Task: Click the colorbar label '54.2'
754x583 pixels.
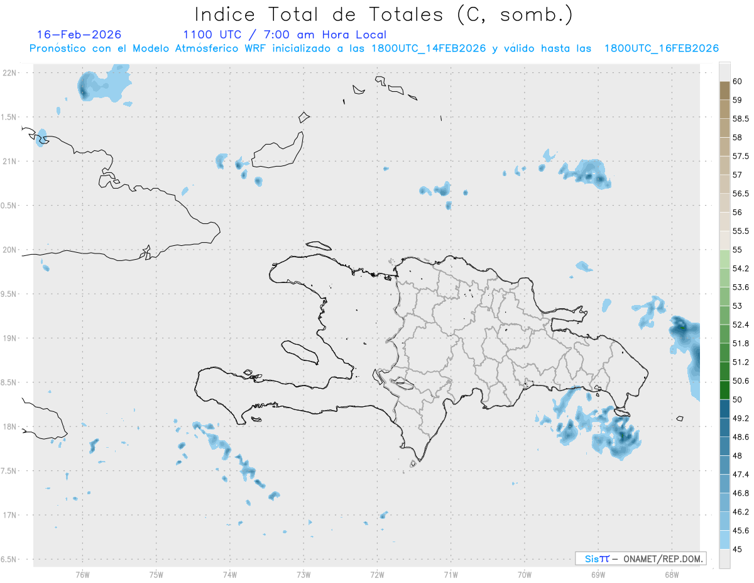Action: pyautogui.click(x=741, y=269)
